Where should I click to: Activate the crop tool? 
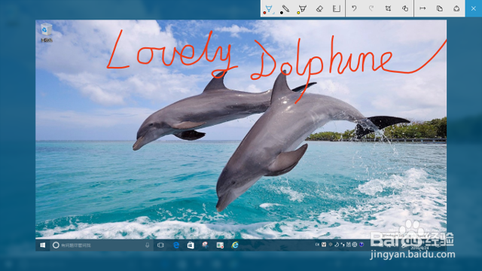click(388, 8)
